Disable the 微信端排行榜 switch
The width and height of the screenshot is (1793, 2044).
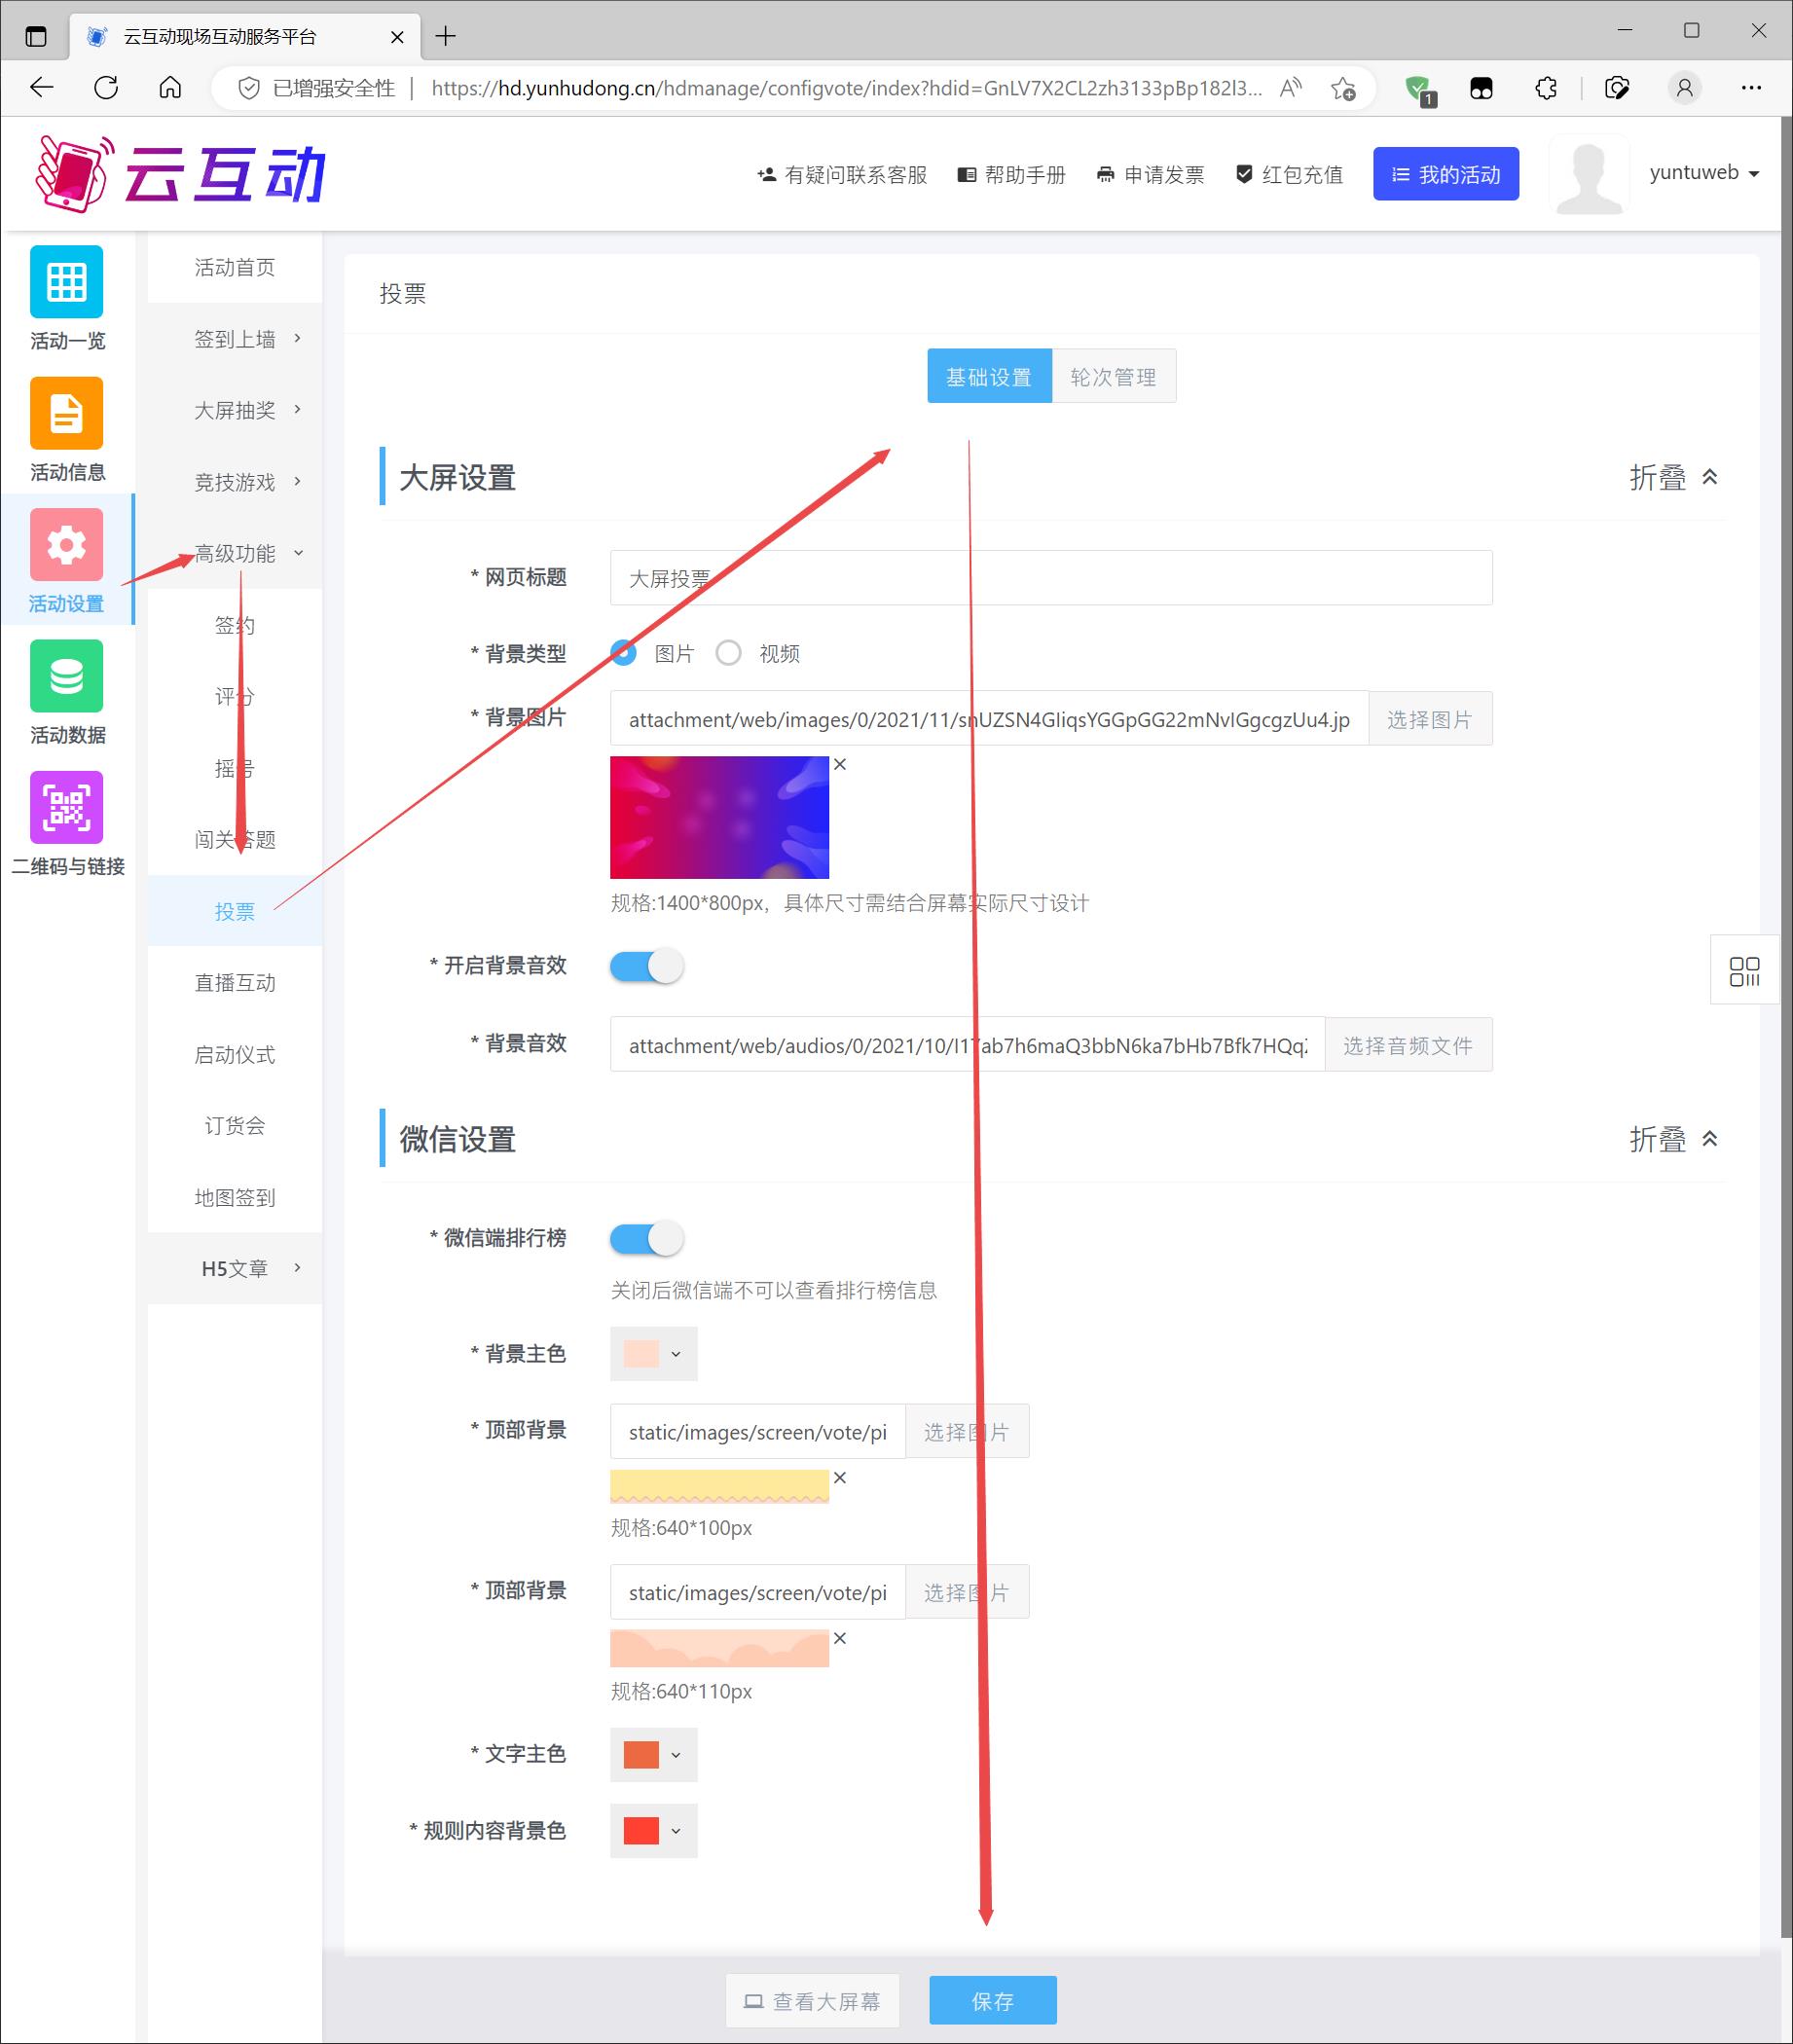click(x=647, y=1239)
